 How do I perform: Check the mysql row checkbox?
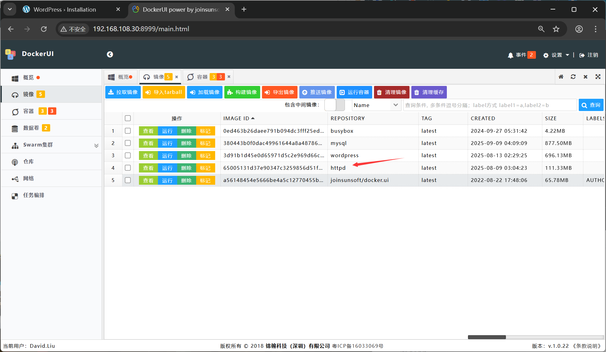(x=128, y=143)
